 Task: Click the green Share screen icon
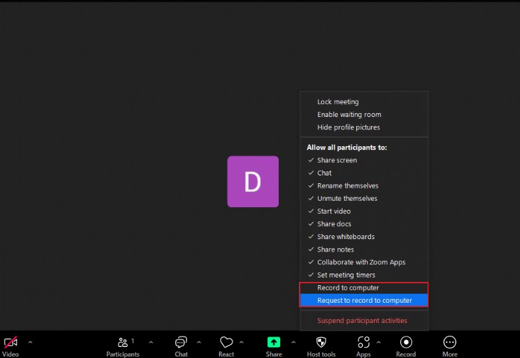(x=274, y=342)
